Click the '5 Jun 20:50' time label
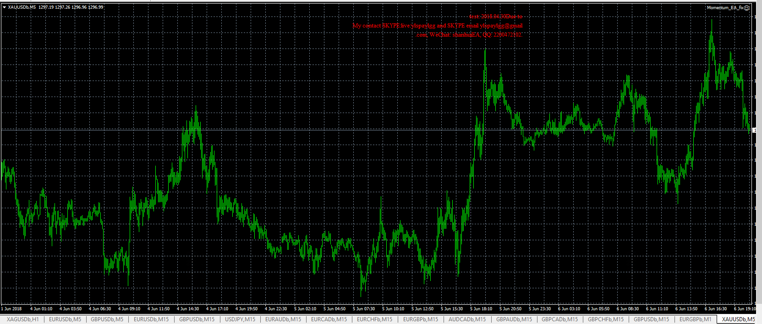This screenshot has width=762, height=324. tap(510, 309)
